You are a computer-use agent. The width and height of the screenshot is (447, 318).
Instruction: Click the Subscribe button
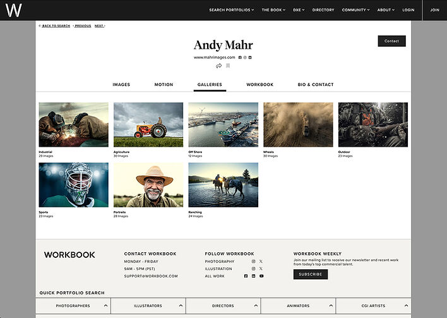click(x=311, y=274)
